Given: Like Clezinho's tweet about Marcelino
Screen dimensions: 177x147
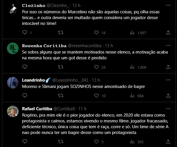Looking at the screenshot, I should click(97, 33).
